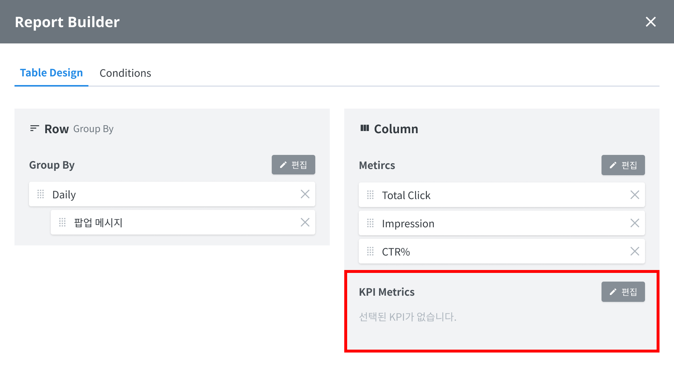The width and height of the screenshot is (674, 367).
Task: Click the 팝업 메시지 drag handle
Action: (x=62, y=222)
